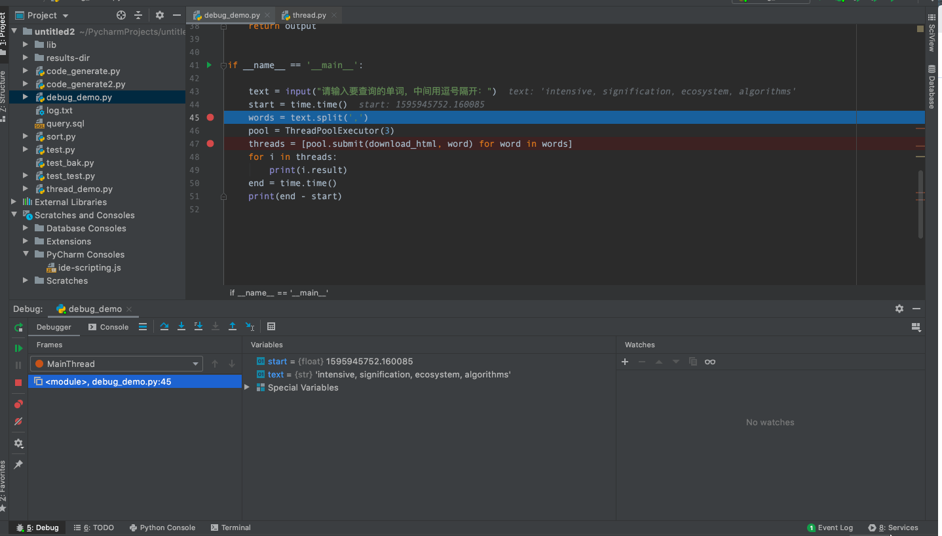Restore layout icon at debug panel right
The height and width of the screenshot is (536, 942).
[x=916, y=327]
